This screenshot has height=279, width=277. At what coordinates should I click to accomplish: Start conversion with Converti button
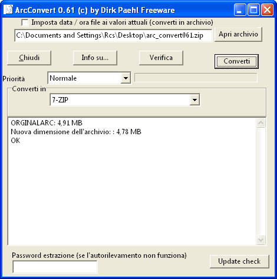(x=236, y=61)
